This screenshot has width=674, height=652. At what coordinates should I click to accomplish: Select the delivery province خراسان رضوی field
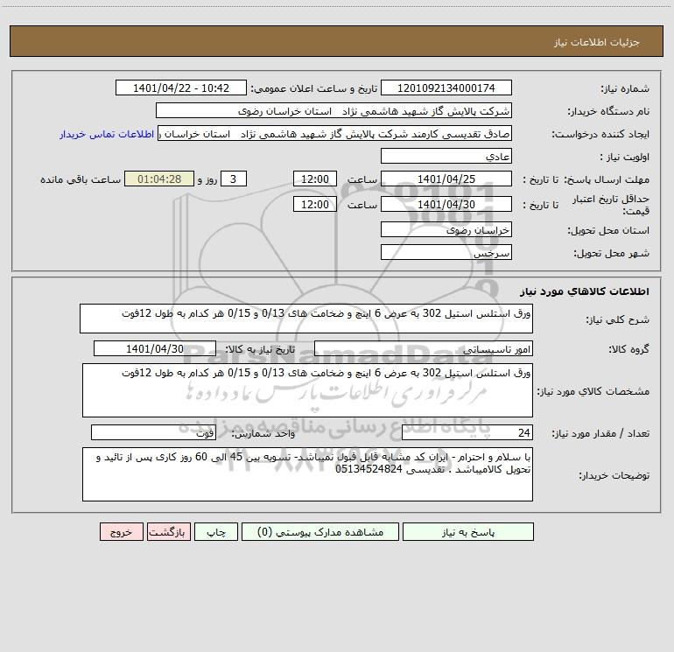coord(446,229)
